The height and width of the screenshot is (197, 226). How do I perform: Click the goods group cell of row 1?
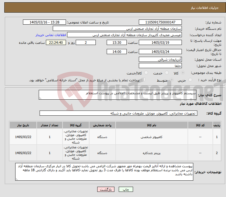[76, 137]
